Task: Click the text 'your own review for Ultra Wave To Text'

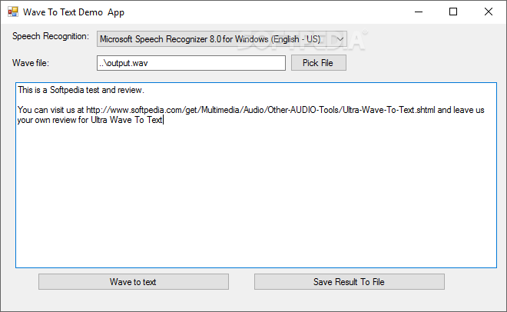Action: (x=90, y=120)
